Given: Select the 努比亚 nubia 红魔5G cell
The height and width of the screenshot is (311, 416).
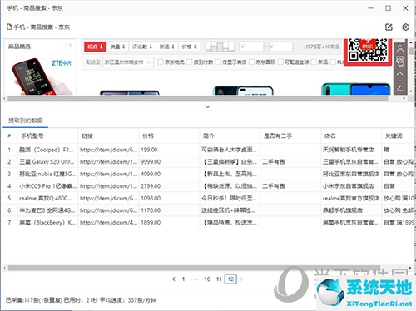Looking at the screenshot, I should click(48, 174).
